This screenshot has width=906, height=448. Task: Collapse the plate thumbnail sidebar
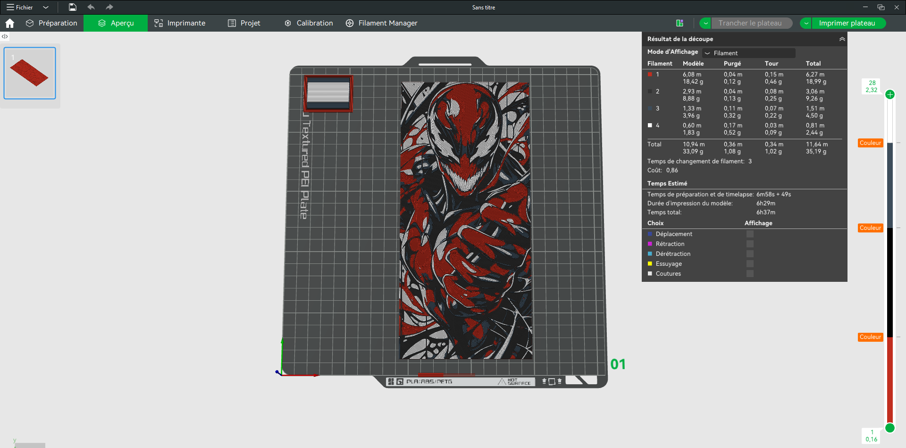(x=5, y=36)
